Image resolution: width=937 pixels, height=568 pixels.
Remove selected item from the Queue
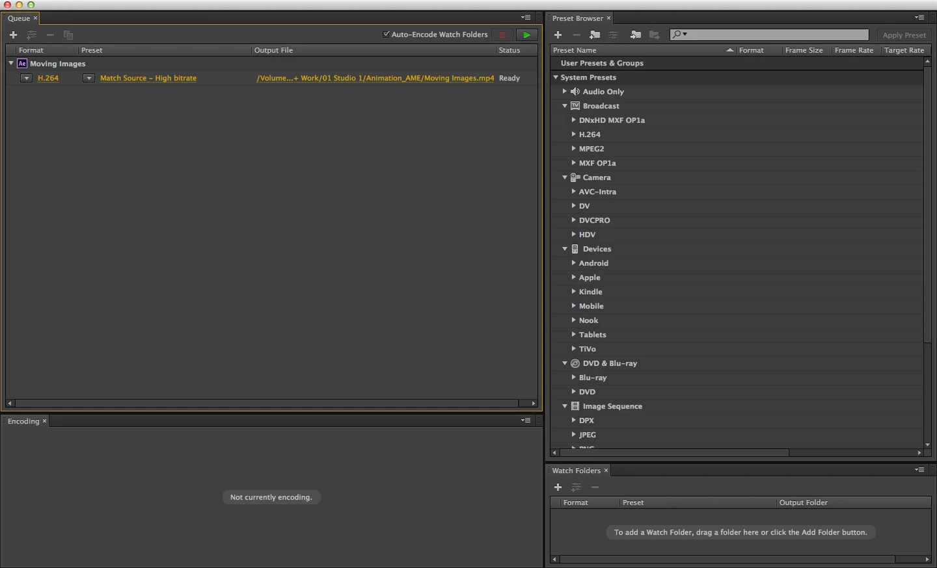50,35
